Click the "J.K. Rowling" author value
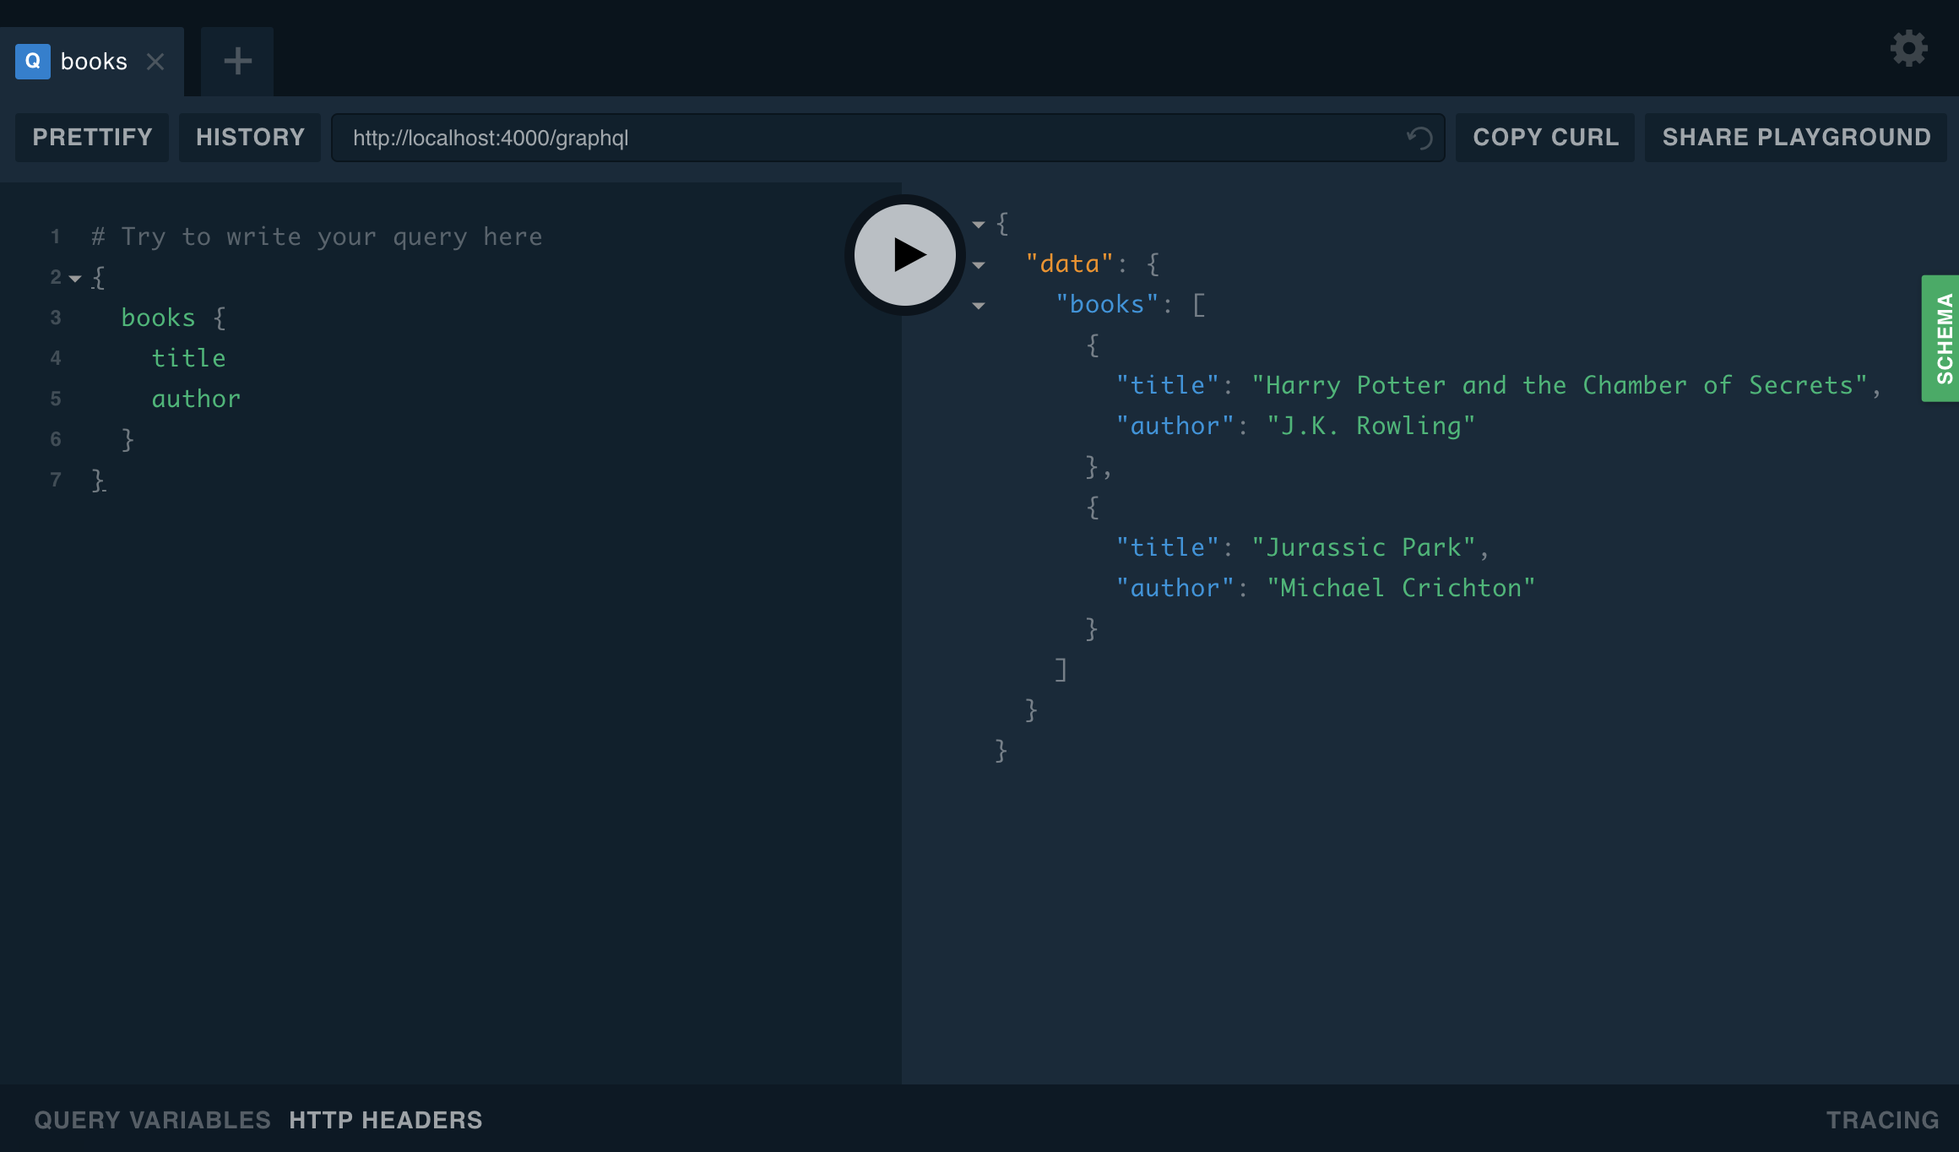The height and width of the screenshot is (1152, 1959). pos(1371,426)
